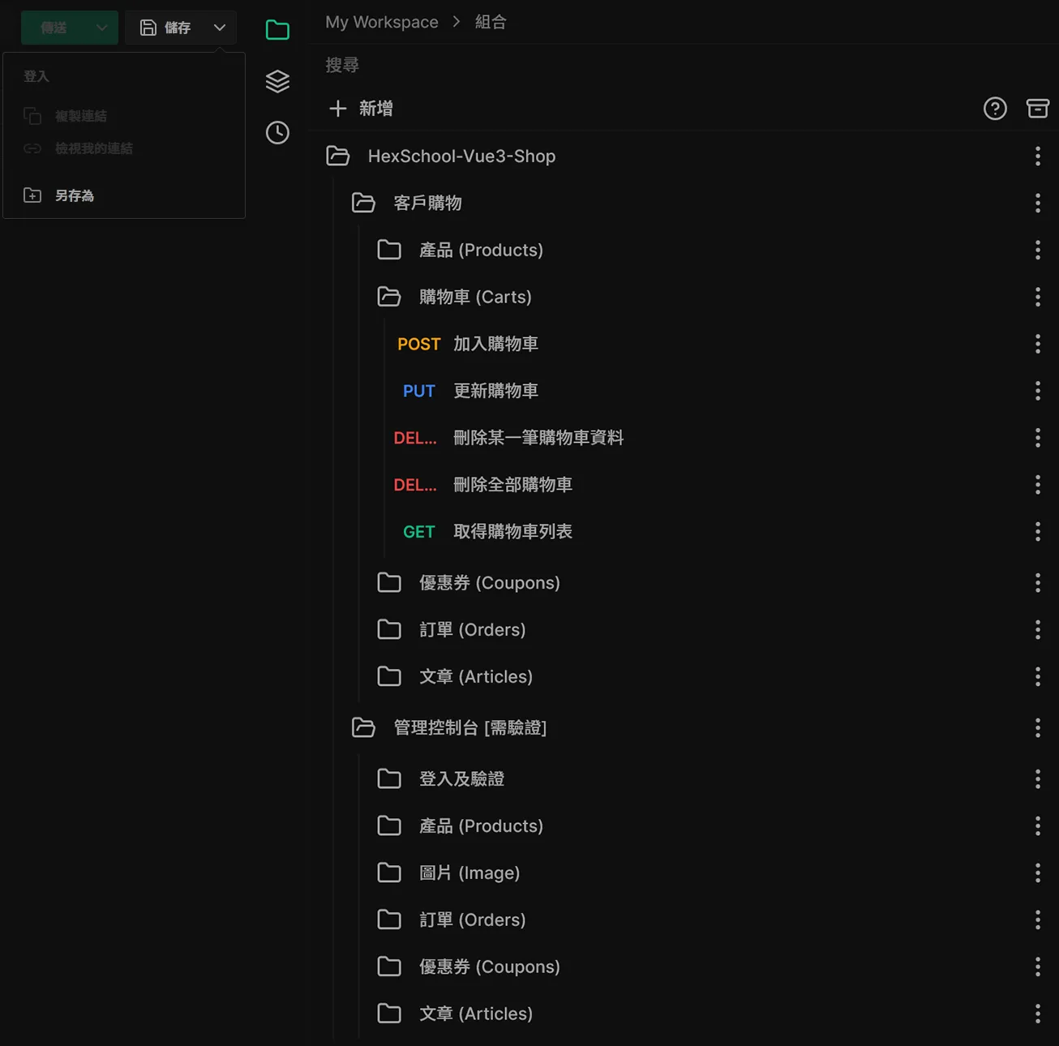The image size is (1059, 1046).
Task: Open more options for 取得購物車列表 request
Action: point(1037,532)
